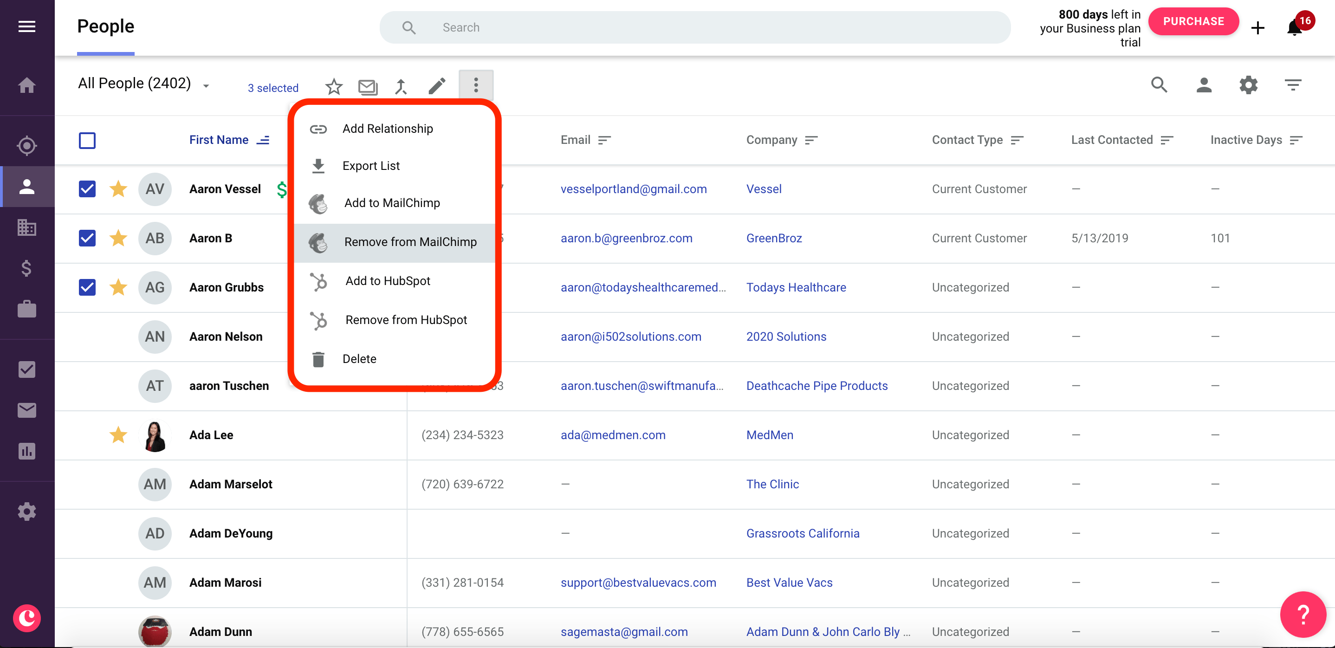Open ada@medmen.com email link
Image resolution: width=1335 pixels, height=648 pixels.
coord(614,435)
